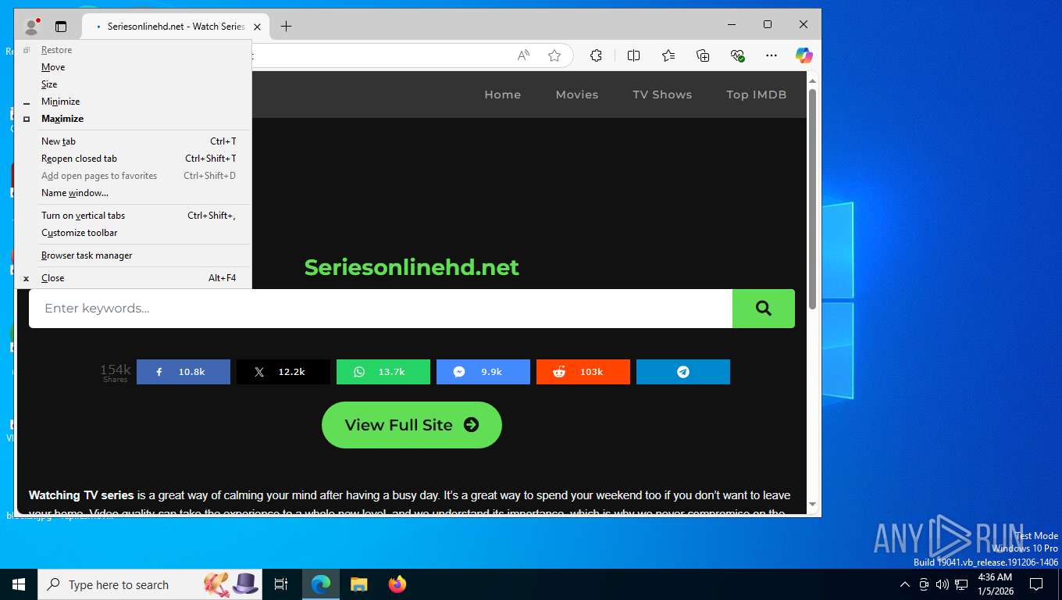1062x600 pixels.
Task: Click the page vertical scrollbar thumb
Action: [x=812, y=198]
